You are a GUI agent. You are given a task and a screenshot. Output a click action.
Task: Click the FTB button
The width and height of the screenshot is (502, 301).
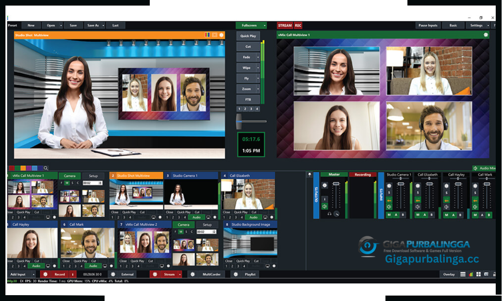point(248,99)
